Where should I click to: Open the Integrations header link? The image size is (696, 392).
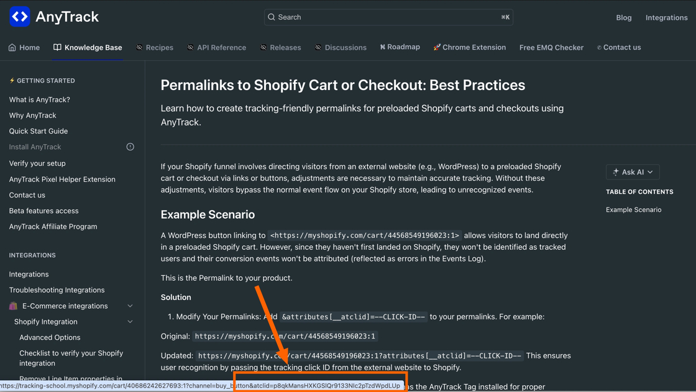tap(666, 17)
